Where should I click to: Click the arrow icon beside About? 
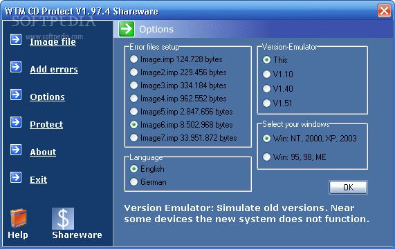click(x=16, y=150)
